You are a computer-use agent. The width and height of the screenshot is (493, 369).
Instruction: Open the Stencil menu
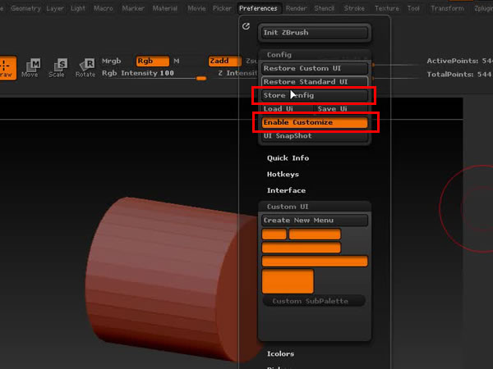click(x=325, y=8)
